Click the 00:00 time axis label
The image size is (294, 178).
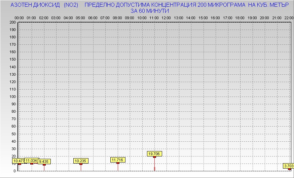[x=19, y=17]
